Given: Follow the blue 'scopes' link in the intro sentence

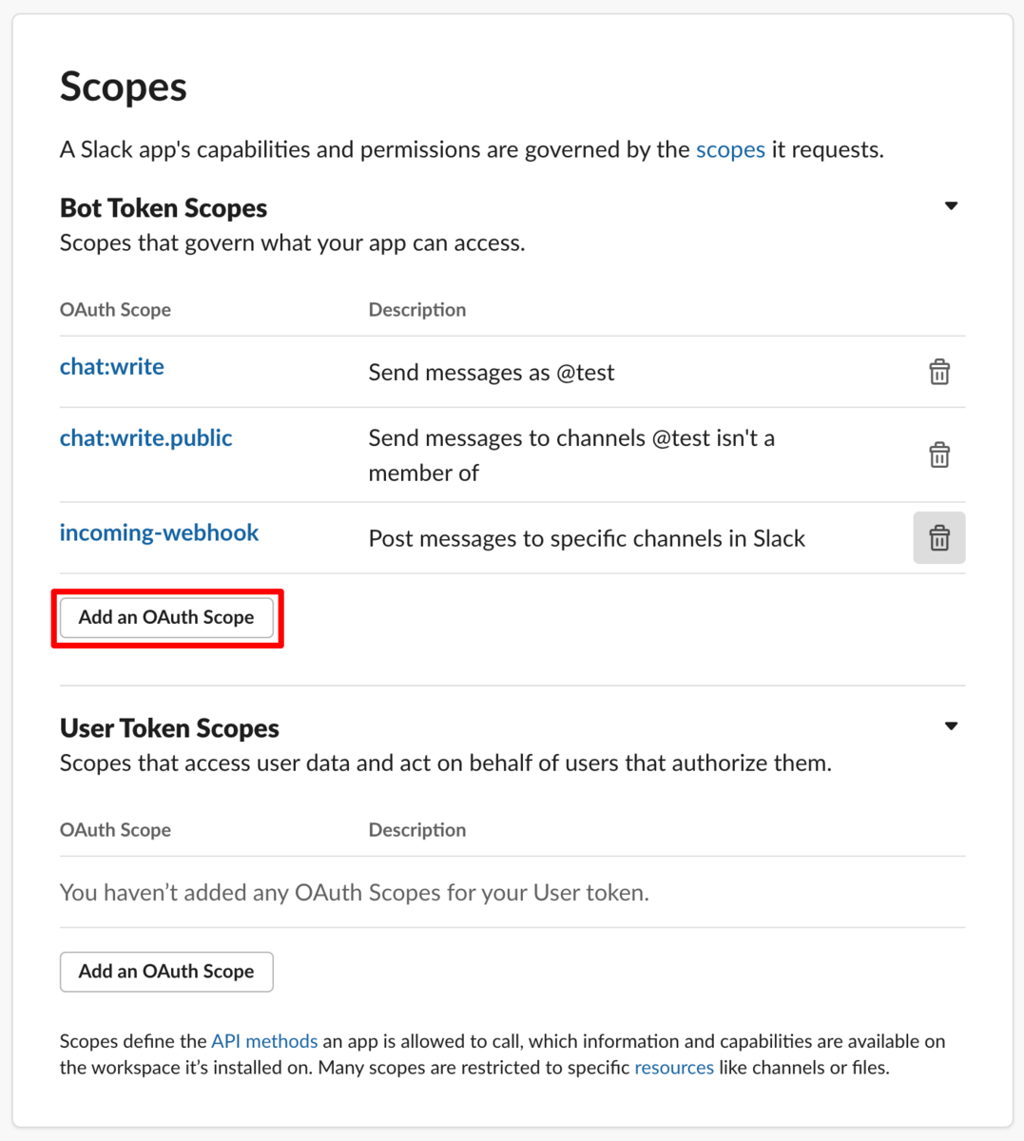Looking at the screenshot, I should coord(730,149).
